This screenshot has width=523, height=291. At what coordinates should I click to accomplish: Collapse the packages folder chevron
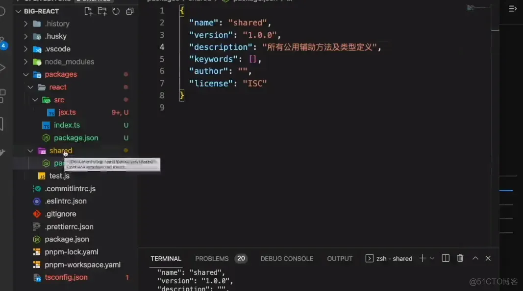25,74
